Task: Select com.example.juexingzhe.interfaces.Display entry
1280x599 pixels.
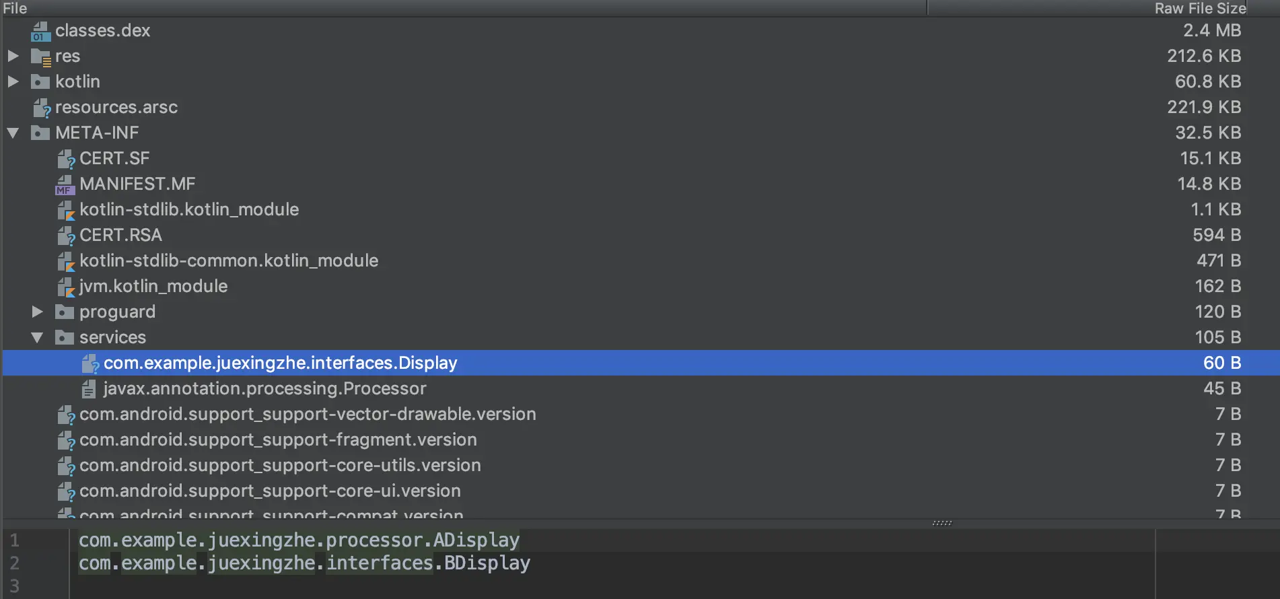Action: 280,363
